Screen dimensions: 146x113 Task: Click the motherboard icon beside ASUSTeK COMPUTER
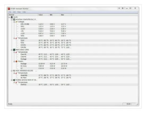[x=14, y=19]
